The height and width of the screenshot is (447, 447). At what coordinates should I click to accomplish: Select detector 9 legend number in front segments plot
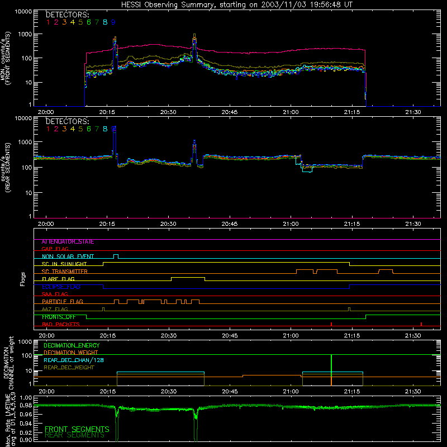113,22
